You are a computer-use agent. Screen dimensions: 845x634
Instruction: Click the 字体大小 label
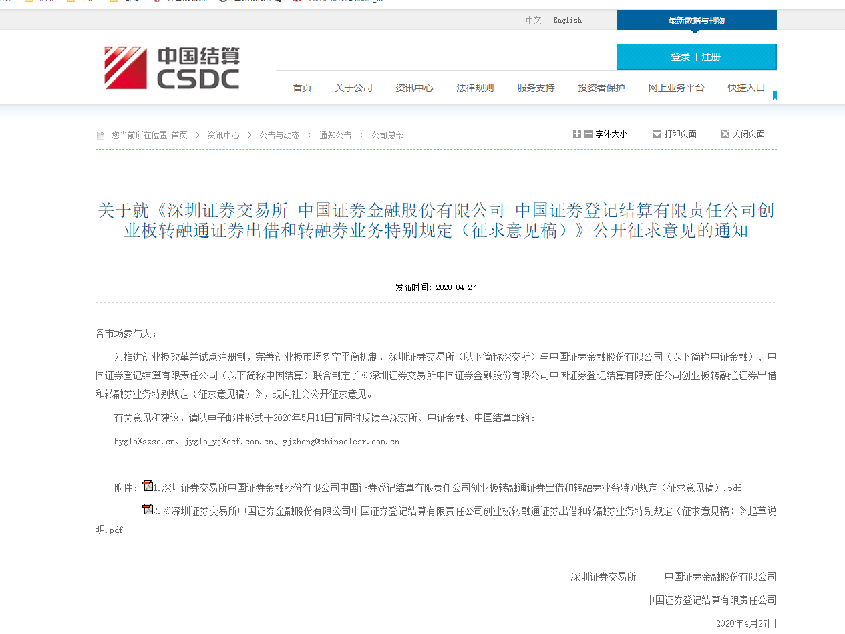(x=611, y=134)
